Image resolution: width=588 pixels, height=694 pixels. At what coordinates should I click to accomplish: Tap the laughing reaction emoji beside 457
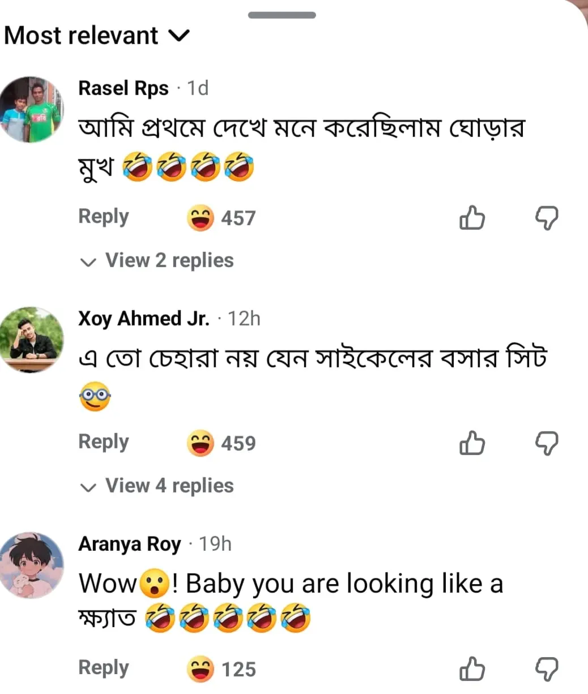pyautogui.click(x=201, y=218)
